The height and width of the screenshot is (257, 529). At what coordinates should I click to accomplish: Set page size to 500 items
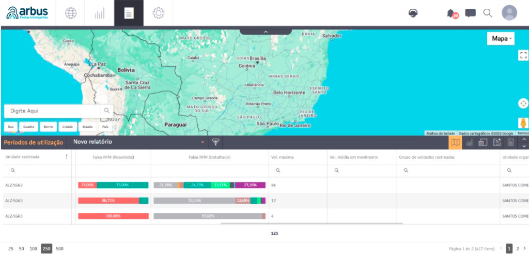coord(59,249)
